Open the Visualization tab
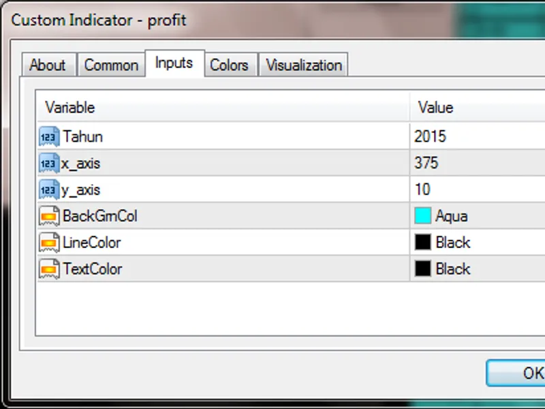545x409 pixels. [x=304, y=65]
